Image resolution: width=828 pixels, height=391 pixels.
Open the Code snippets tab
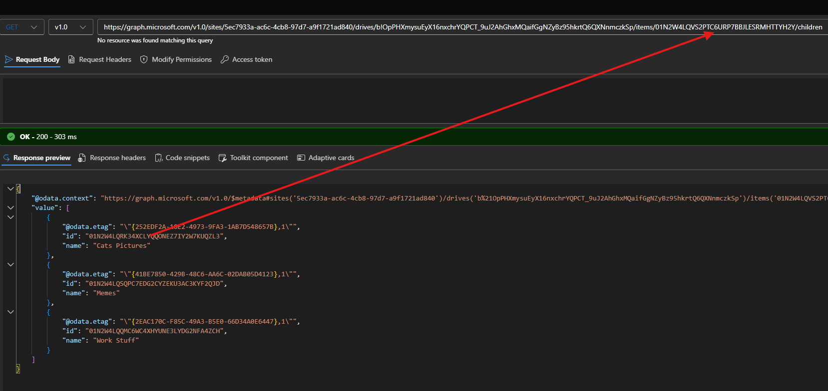click(187, 158)
